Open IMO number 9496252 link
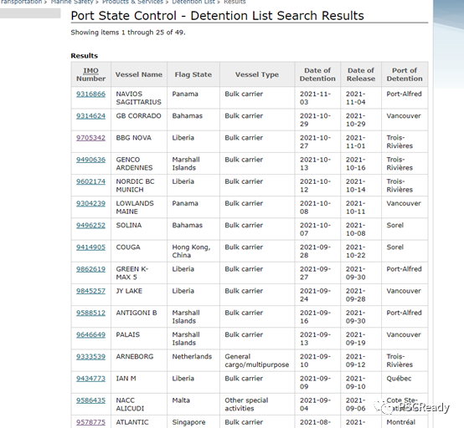Screen dimensions: 464x428 tap(90, 225)
